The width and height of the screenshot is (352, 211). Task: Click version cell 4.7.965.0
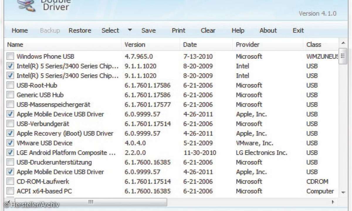[139, 56]
